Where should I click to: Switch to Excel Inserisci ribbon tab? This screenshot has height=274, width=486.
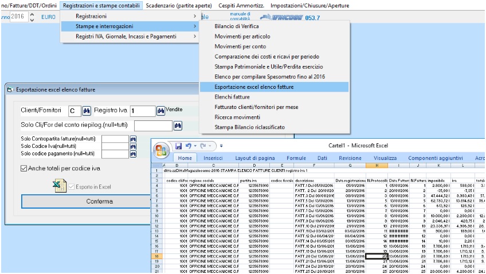point(213,158)
